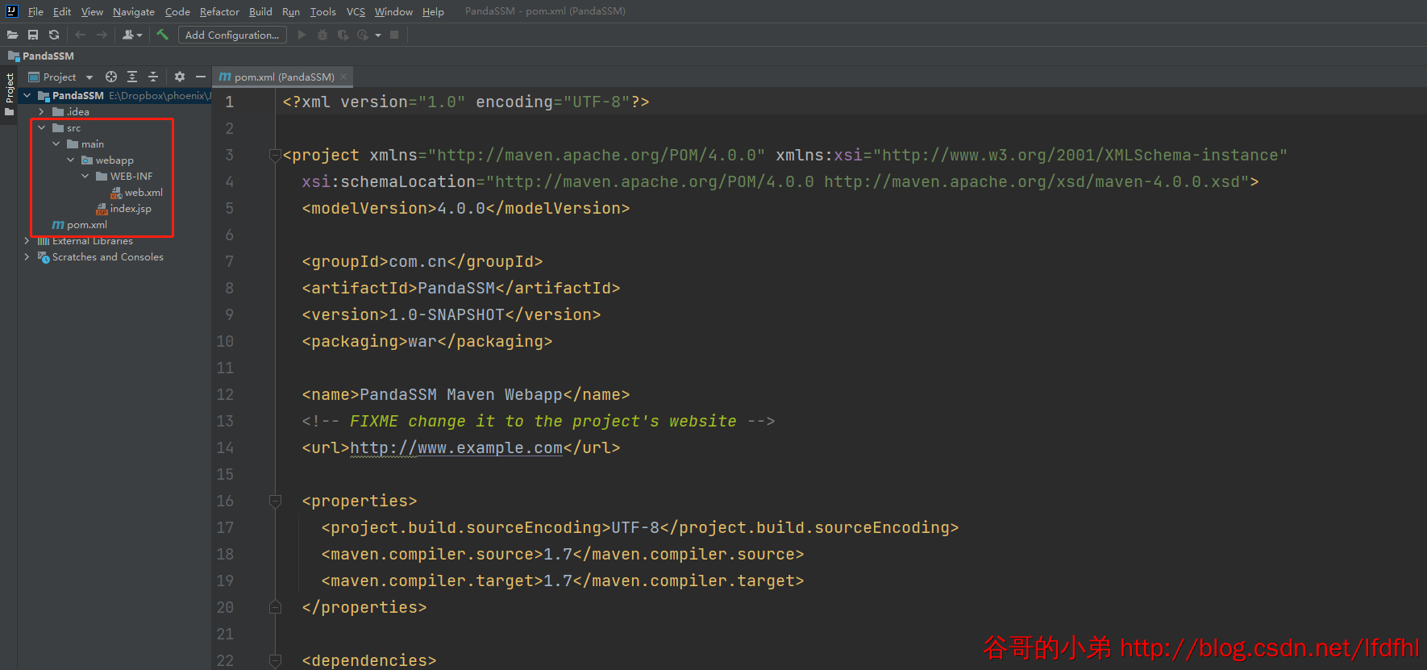Click the Run play icon
This screenshot has height=670, width=1427.
coord(302,35)
